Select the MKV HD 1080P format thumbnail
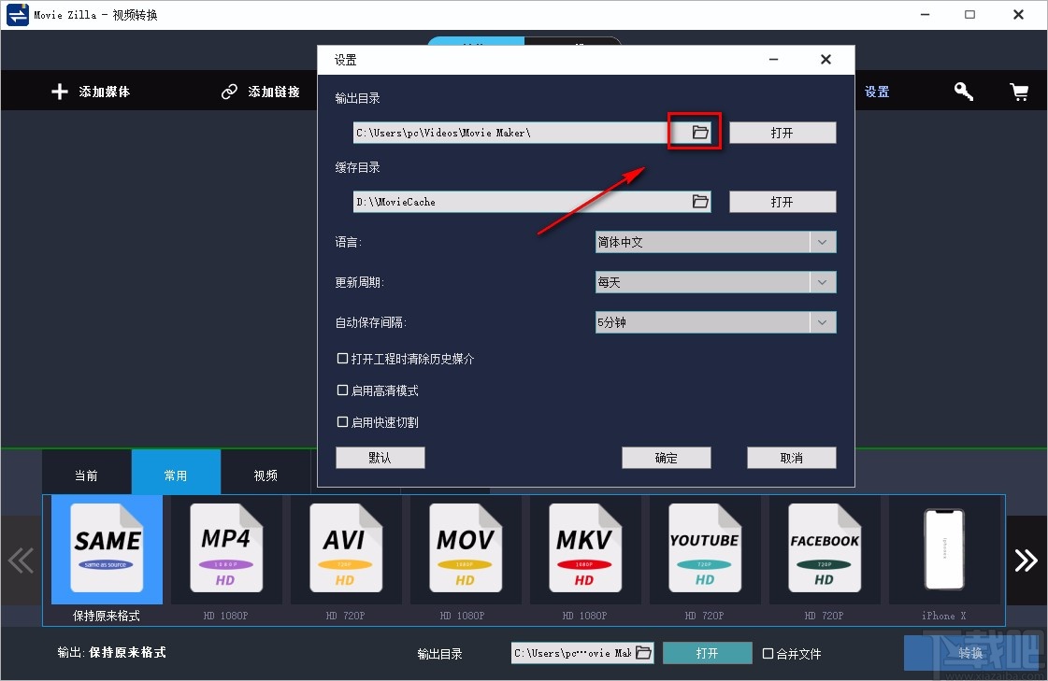 [585, 550]
